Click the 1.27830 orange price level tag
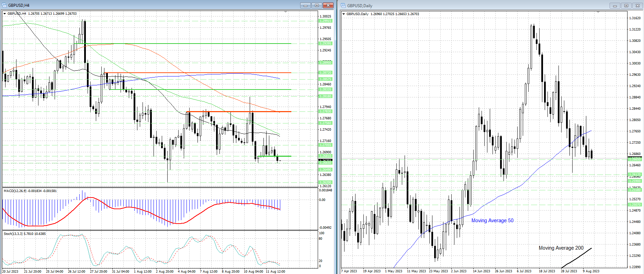 point(325,111)
